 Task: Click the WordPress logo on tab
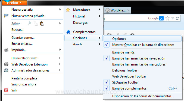(x=107, y=10)
